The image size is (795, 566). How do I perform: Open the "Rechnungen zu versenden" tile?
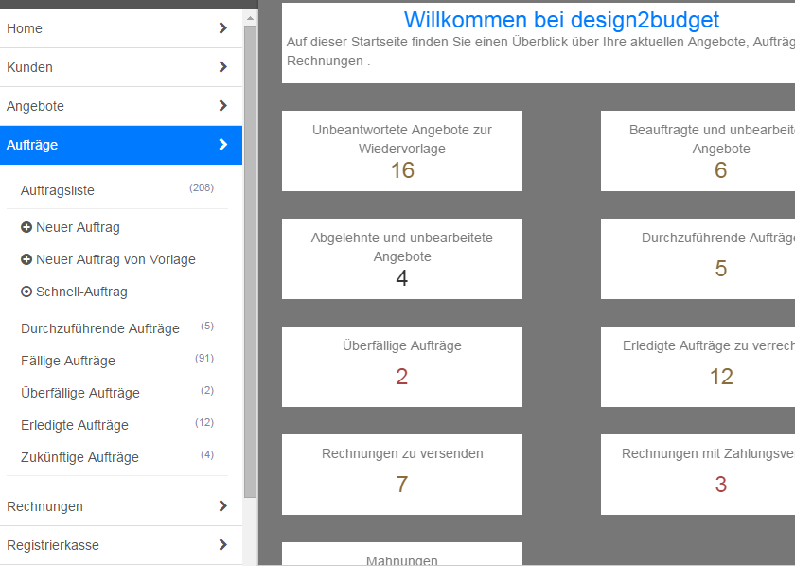401,474
